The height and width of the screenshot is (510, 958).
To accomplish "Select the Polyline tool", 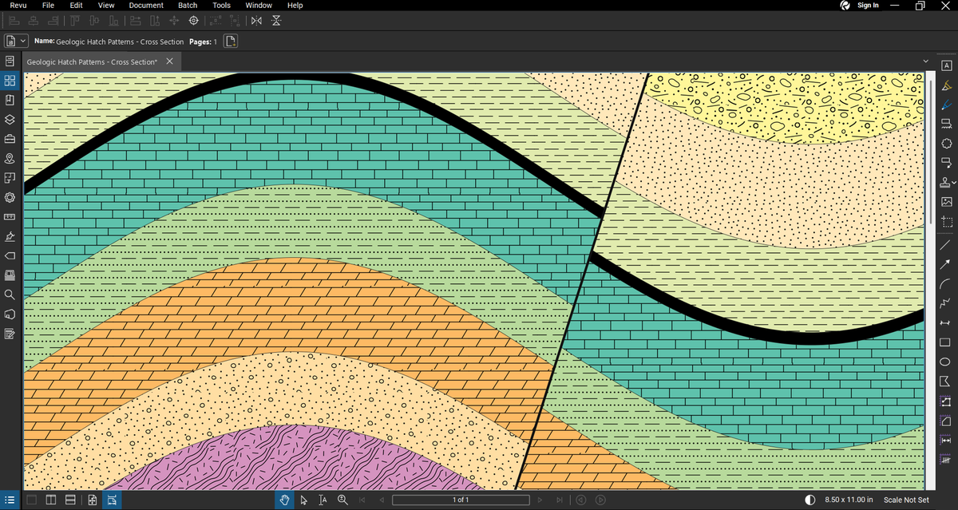I will [x=946, y=303].
